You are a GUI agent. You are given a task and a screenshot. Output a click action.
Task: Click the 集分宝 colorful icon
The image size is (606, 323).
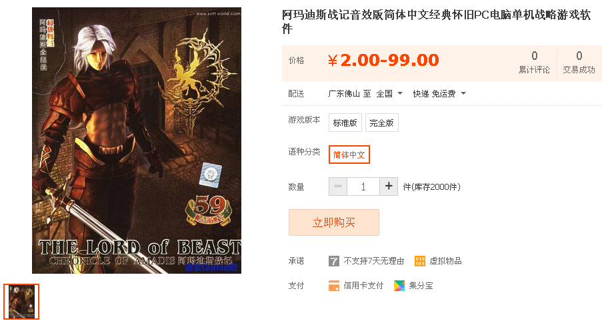(399, 286)
